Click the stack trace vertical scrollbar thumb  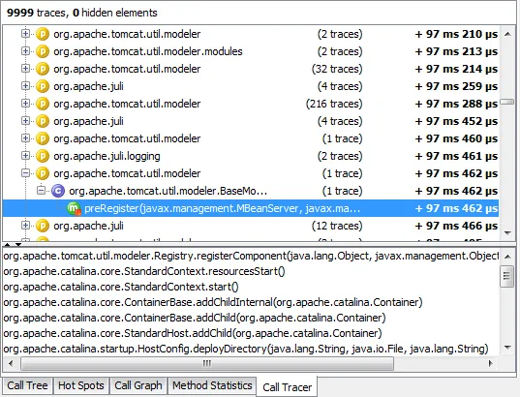coord(507,276)
